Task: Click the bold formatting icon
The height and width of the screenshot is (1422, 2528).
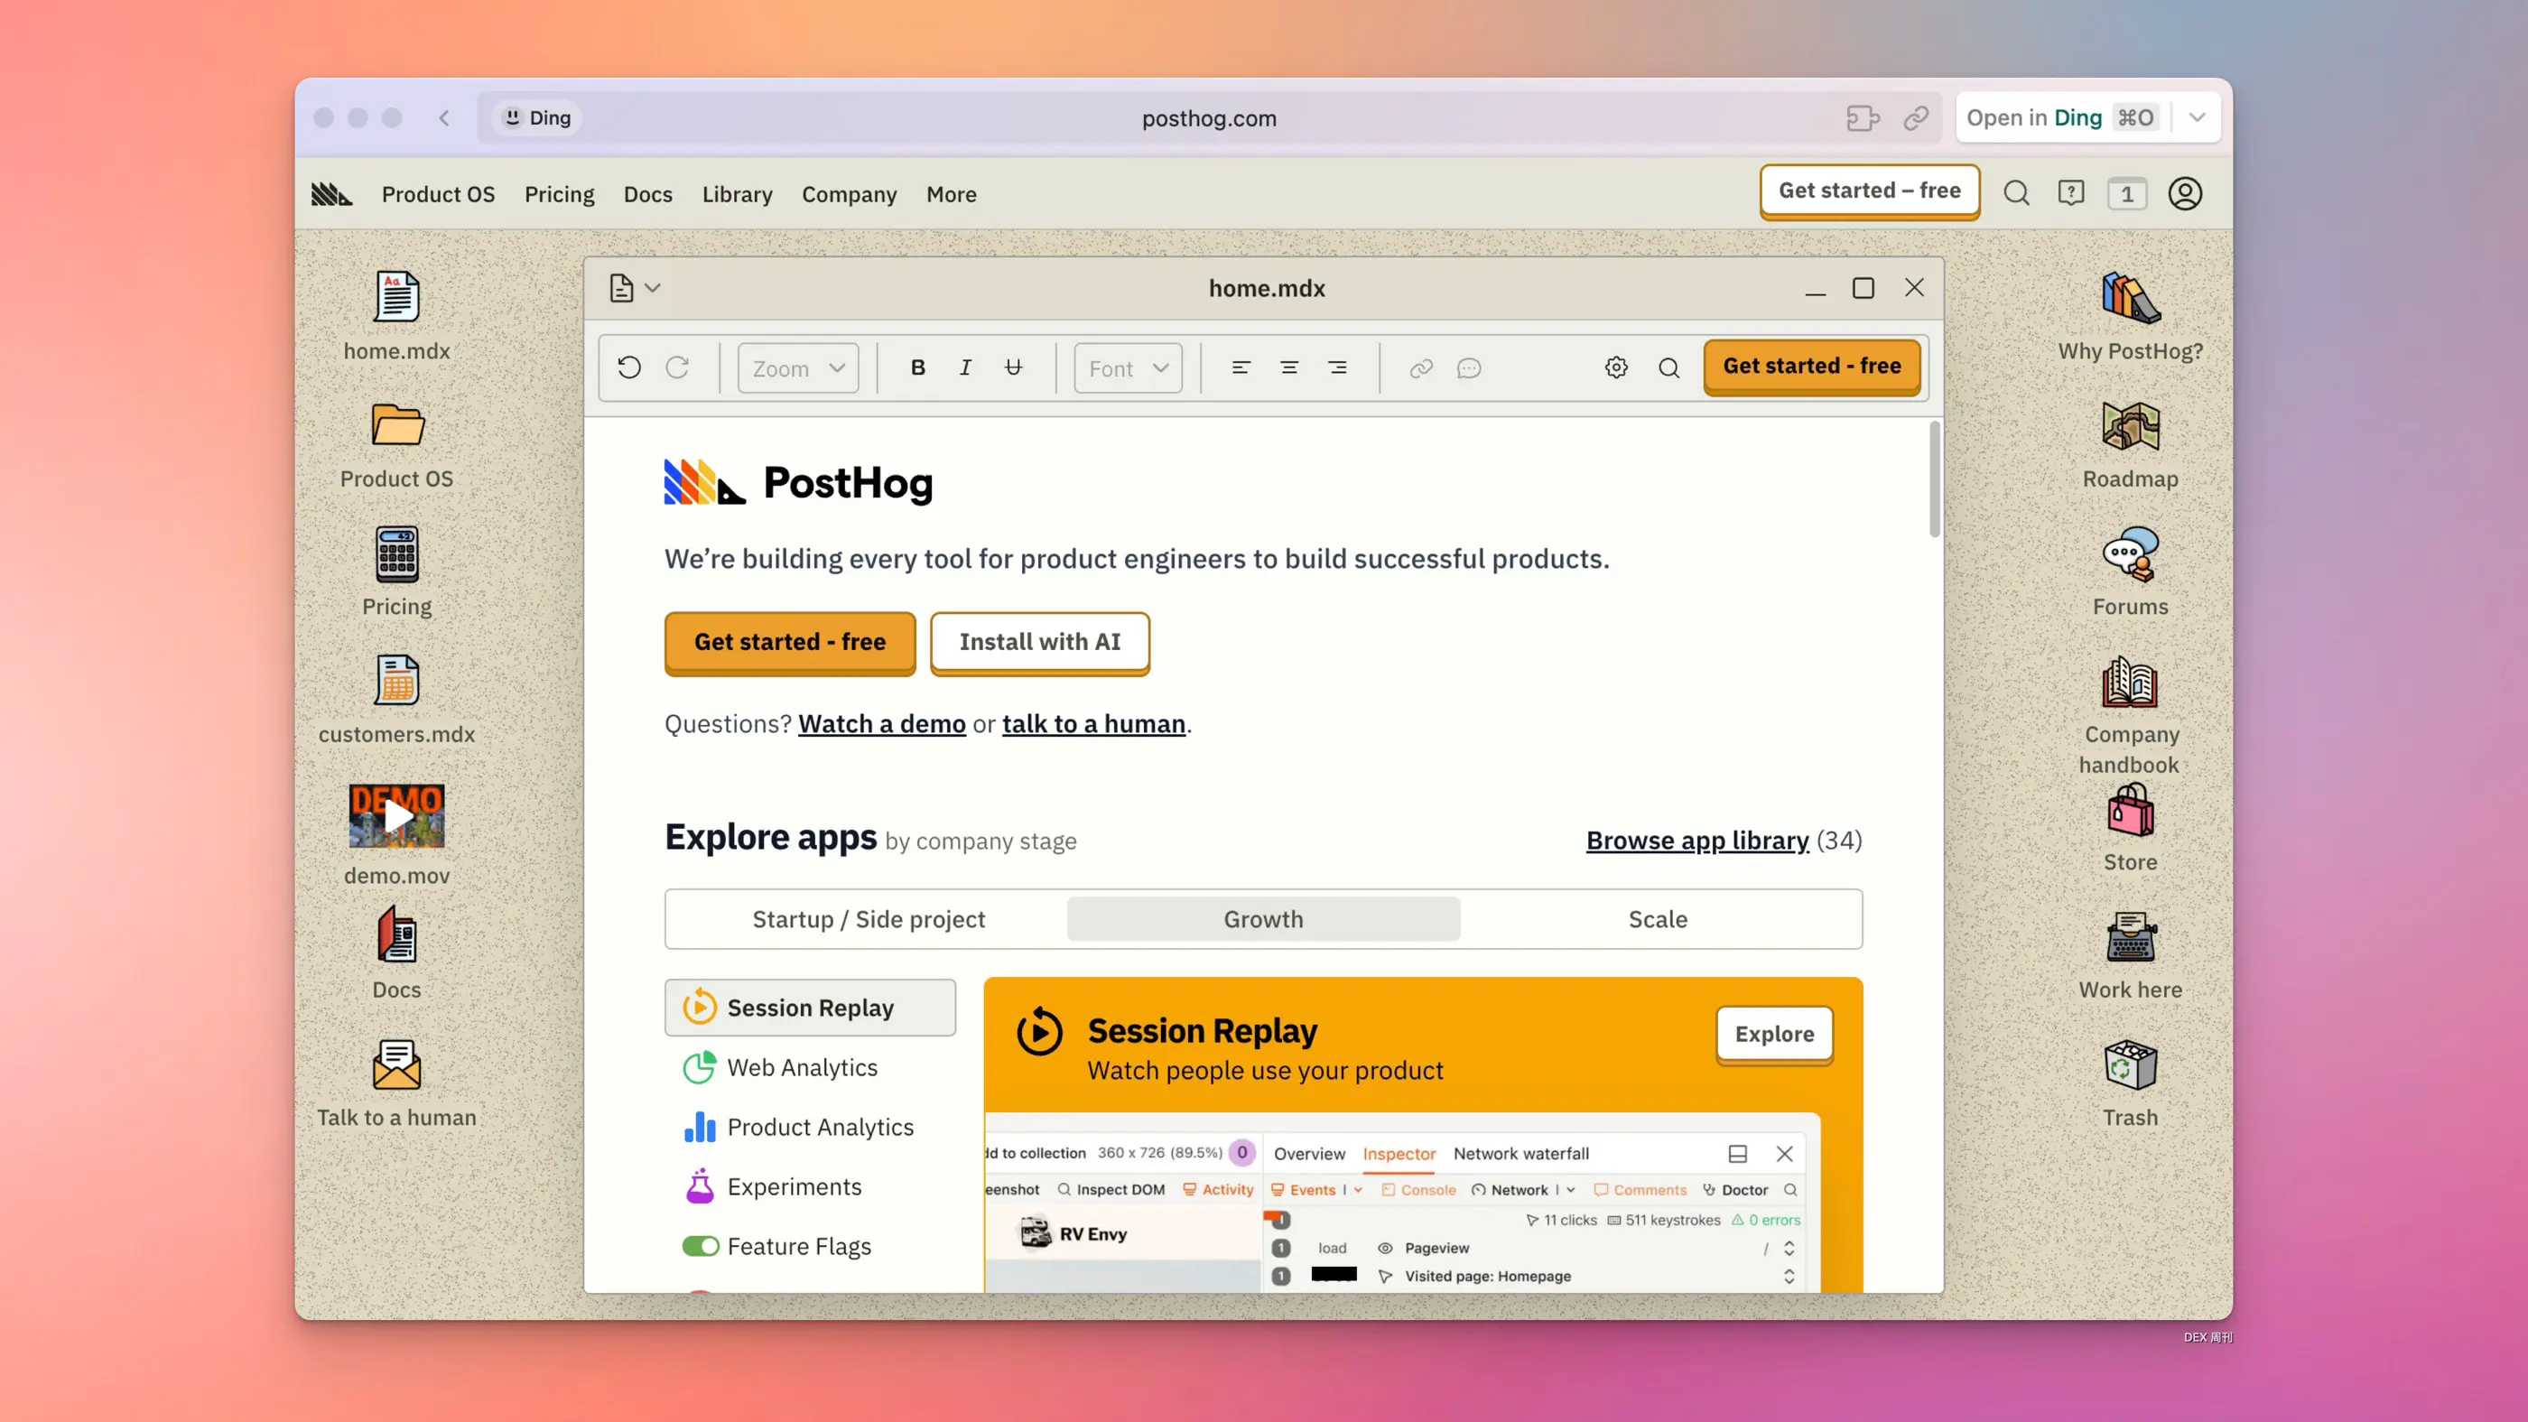Action: [x=917, y=368]
